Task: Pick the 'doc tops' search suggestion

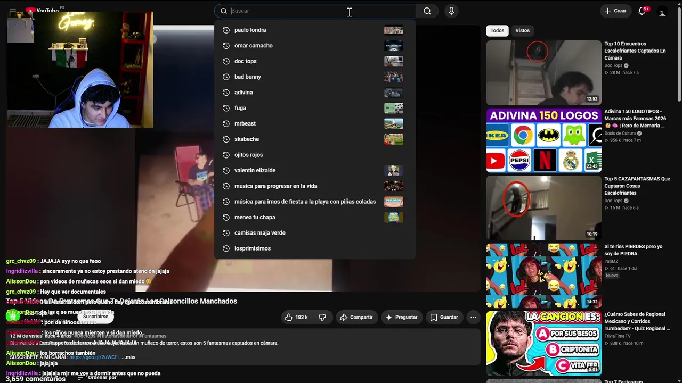Action: tap(315, 61)
